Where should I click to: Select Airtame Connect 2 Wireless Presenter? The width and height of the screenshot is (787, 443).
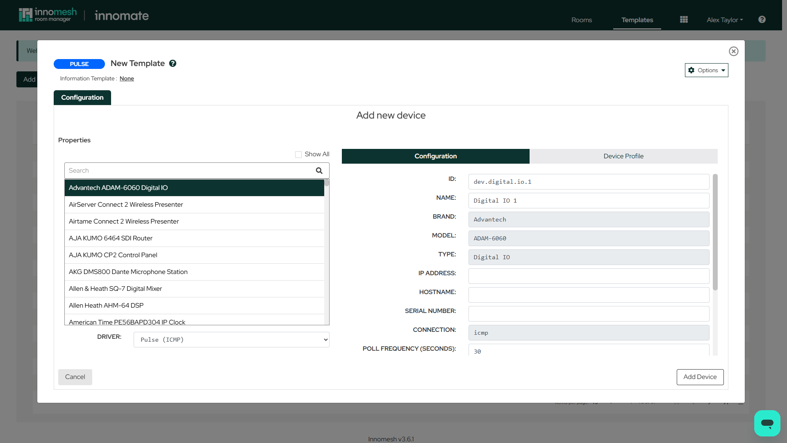tap(194, 221)
